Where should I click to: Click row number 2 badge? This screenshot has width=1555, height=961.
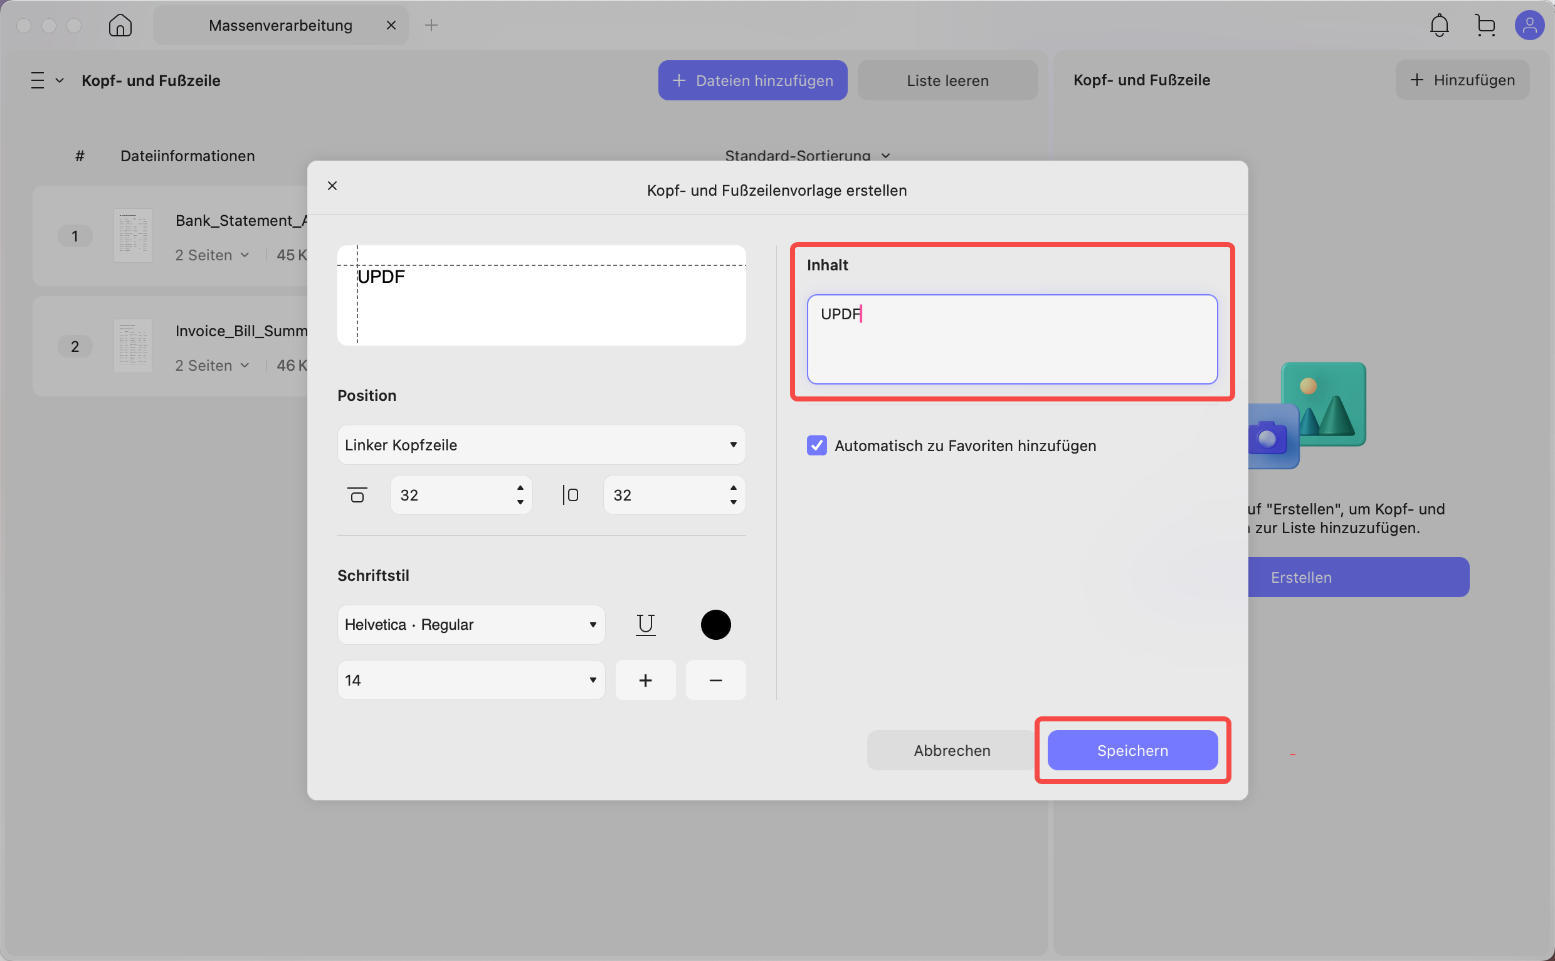click(75, 347)
